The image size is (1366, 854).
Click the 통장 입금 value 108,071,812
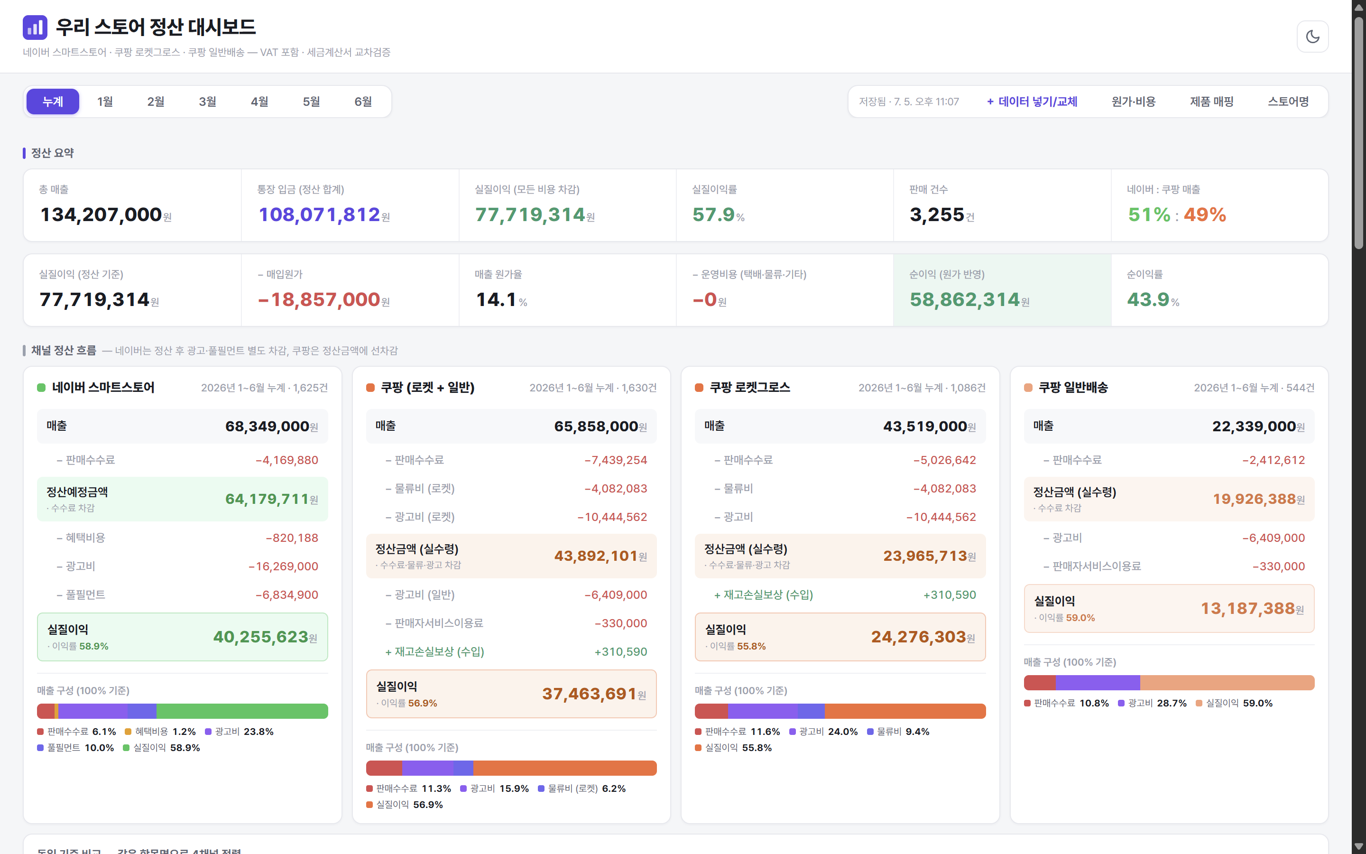point(320,214)
